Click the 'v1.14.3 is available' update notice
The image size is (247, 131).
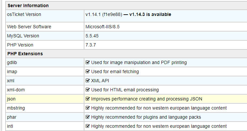pyautogui.click(x=150, y=15)
